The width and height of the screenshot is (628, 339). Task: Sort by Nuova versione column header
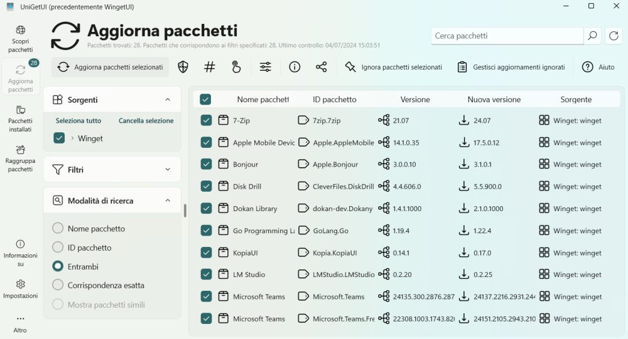pos(494,99)
